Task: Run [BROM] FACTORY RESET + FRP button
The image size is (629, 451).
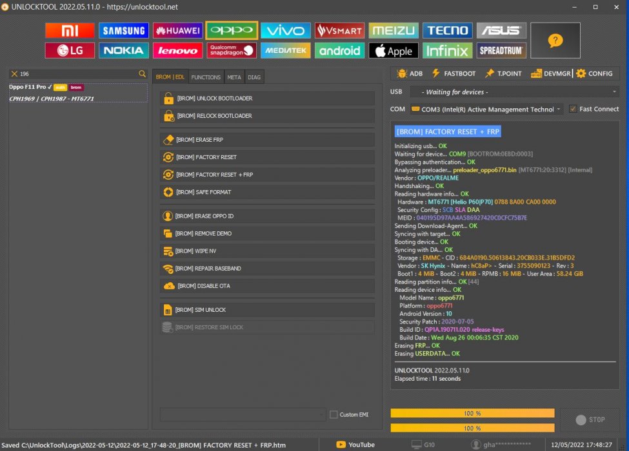Action: point(268,175)
